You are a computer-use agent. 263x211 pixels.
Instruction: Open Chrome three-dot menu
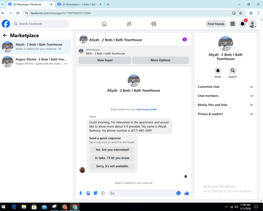click(x=258, y=13)
